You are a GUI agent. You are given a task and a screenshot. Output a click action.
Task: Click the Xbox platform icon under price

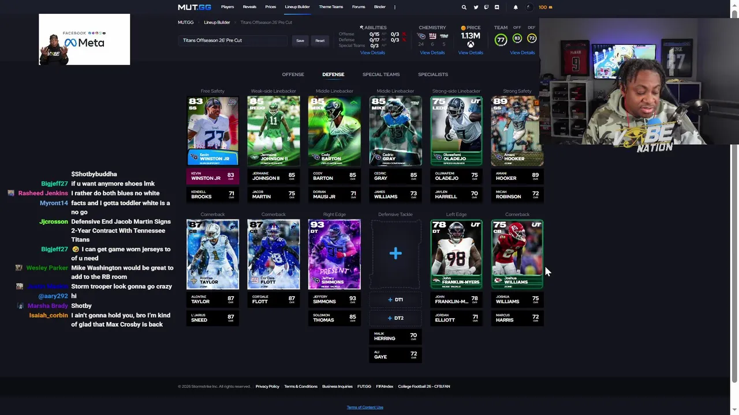[x=471, y=44]
